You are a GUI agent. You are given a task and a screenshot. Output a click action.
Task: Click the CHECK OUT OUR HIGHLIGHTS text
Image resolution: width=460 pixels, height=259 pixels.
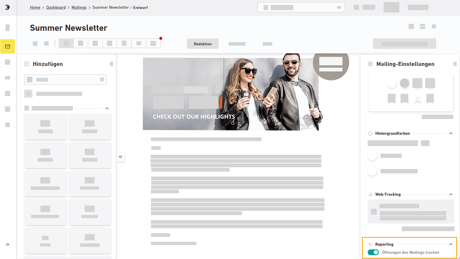click(194, 117)
